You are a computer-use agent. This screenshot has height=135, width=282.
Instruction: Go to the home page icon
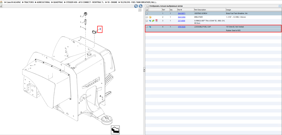1,2
